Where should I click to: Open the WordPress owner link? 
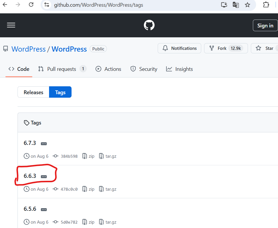pos(29,49)
